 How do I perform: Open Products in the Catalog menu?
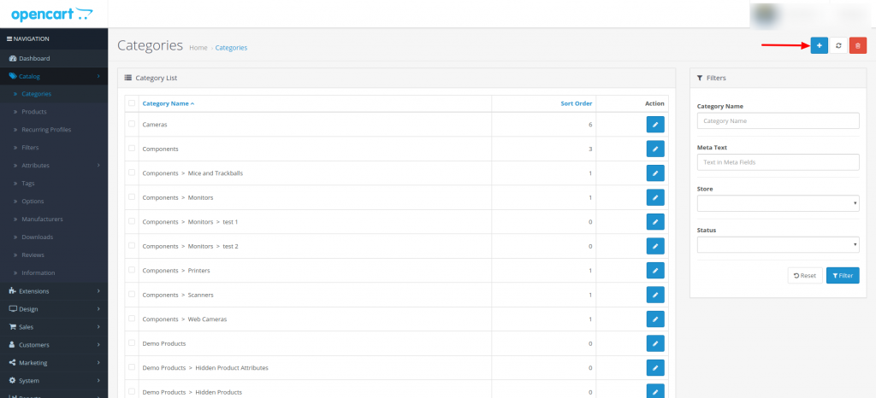tap(34, 112)
